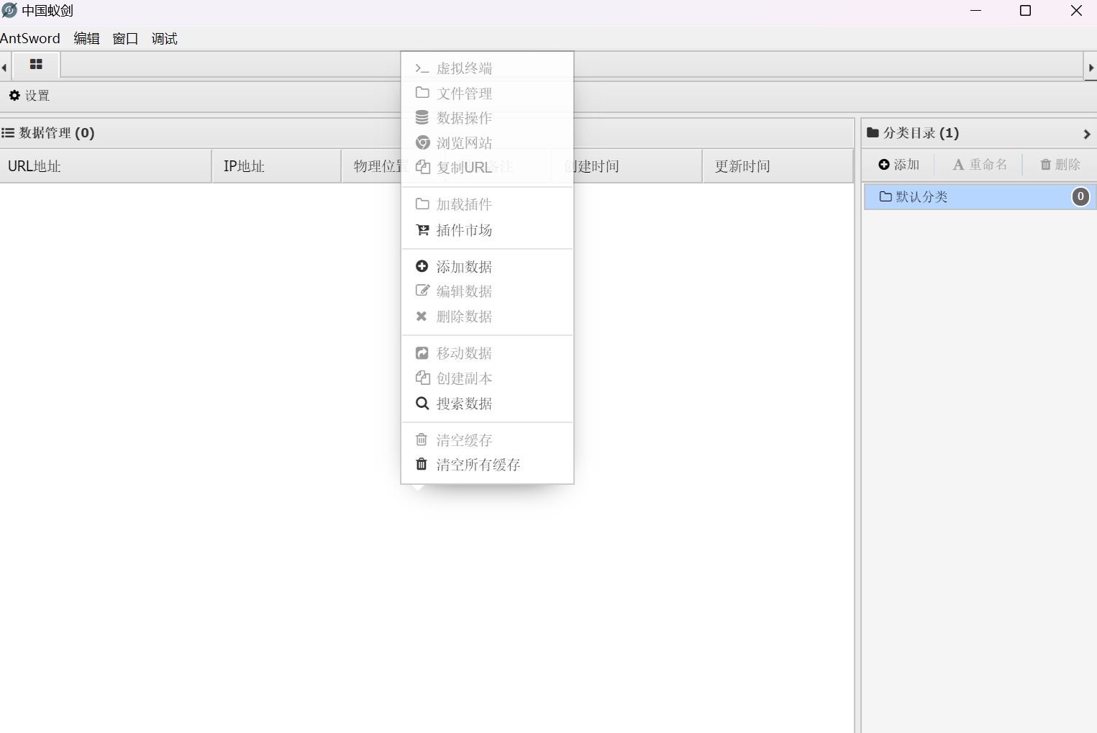Select 编辑数据 in the context menu

pos(487,291)
